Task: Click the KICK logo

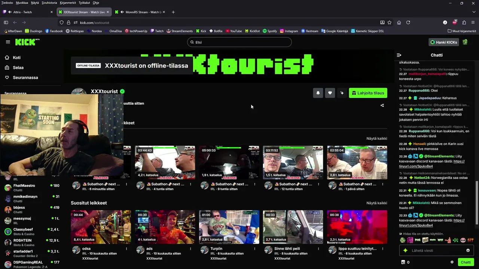Action: pos(27,42)
